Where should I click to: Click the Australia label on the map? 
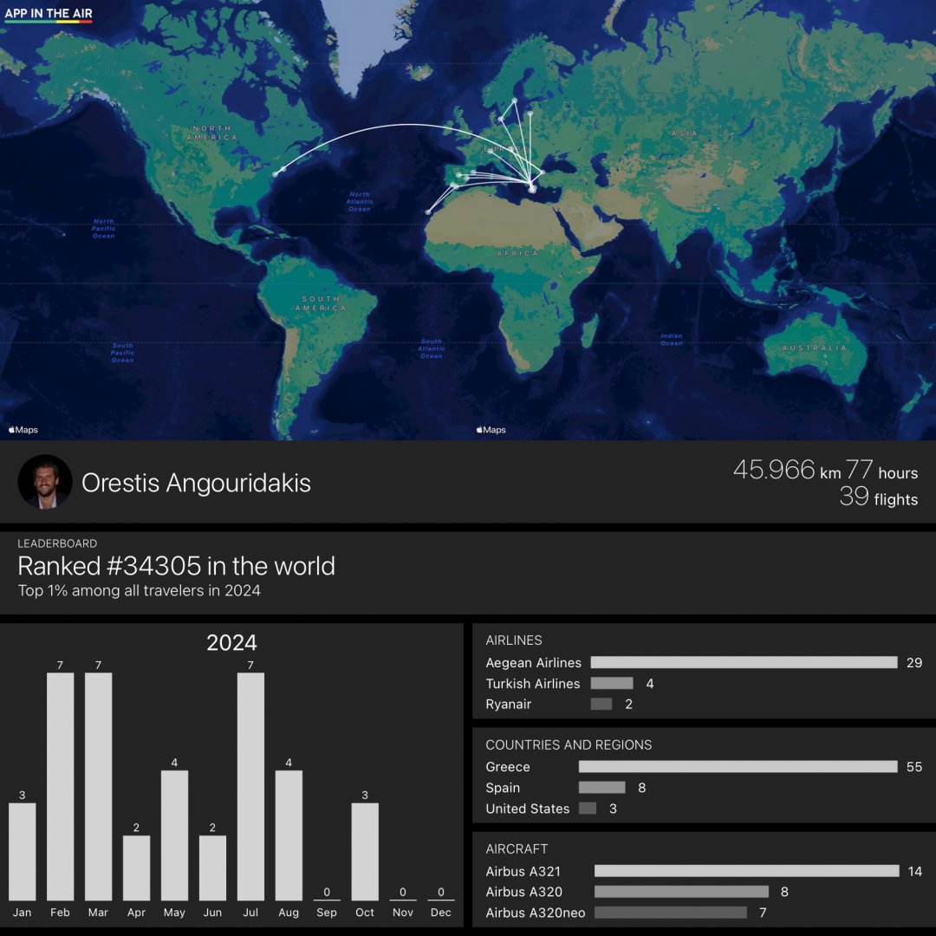pyautogui.click(x=814, y=348)
